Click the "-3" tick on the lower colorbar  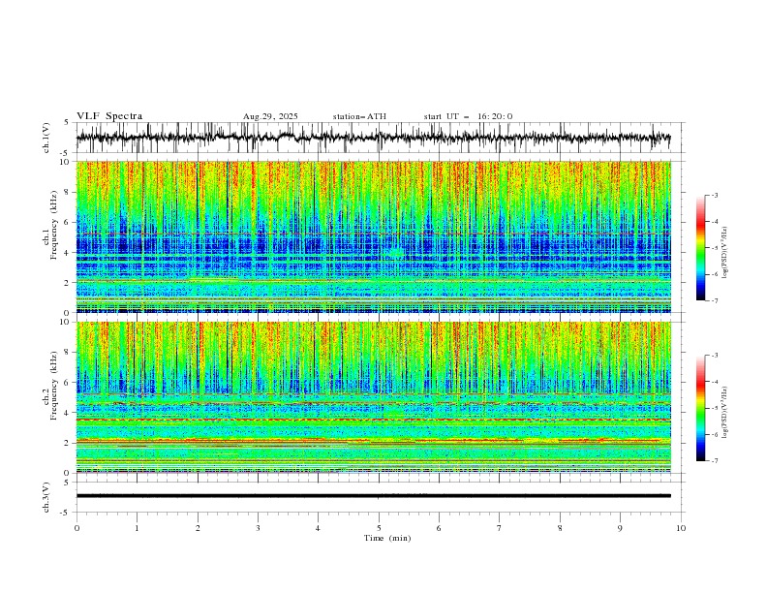[x=715, y=356]
